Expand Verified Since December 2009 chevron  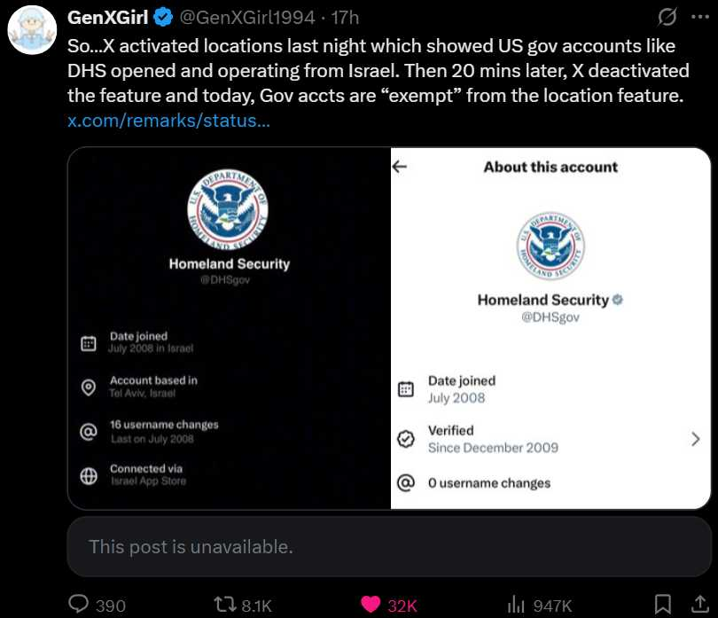pyautogui.click(x=695, y=438)
